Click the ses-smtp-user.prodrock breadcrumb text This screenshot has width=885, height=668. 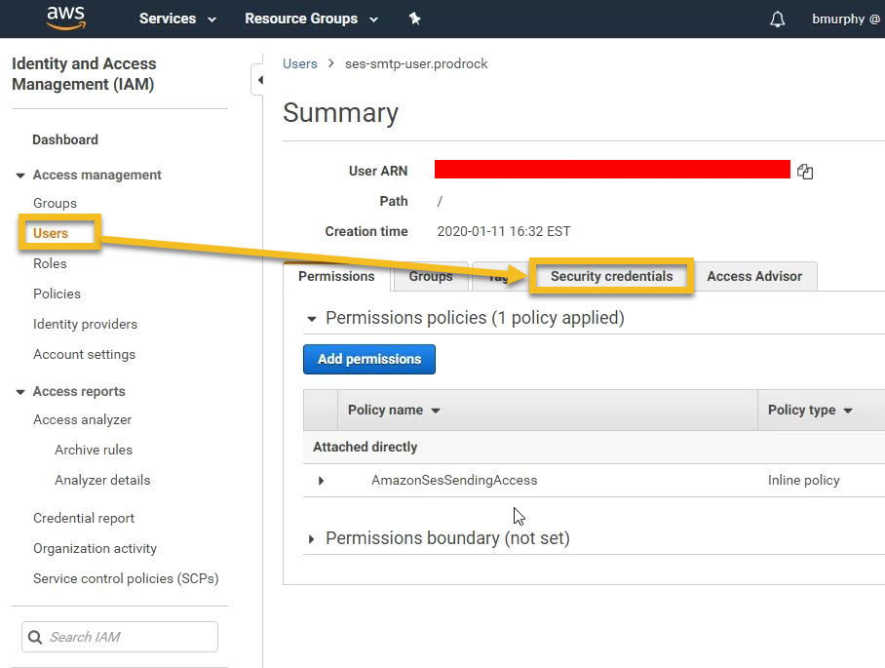click(416, 63)
